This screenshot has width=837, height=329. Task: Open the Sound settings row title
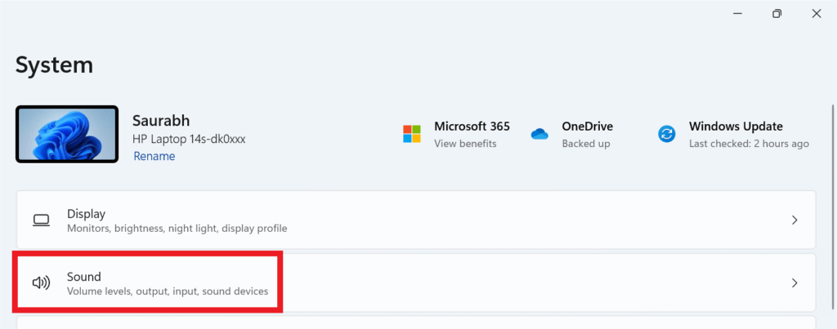pyautogui.click(x=83, y=277)
